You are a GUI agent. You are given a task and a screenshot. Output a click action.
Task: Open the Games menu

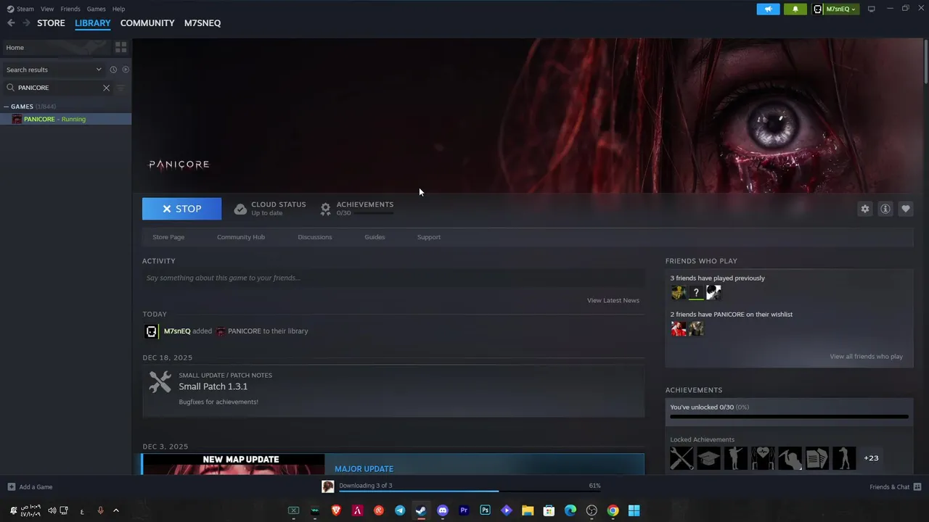(96, 9)
